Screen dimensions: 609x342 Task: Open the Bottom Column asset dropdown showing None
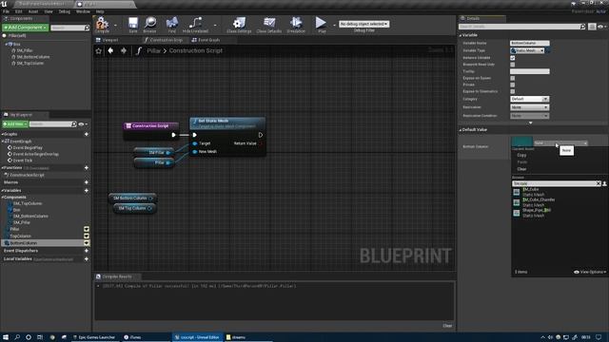click(x=560, y=143)
